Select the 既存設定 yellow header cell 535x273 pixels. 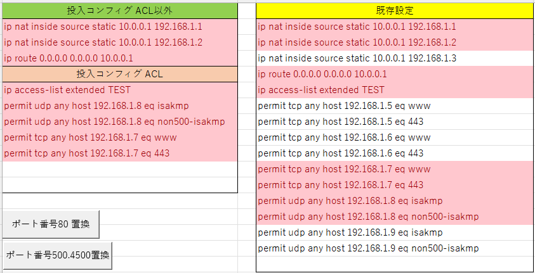tap(395, 11)
